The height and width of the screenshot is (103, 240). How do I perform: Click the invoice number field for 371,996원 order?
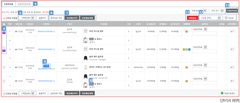point(205,51)
